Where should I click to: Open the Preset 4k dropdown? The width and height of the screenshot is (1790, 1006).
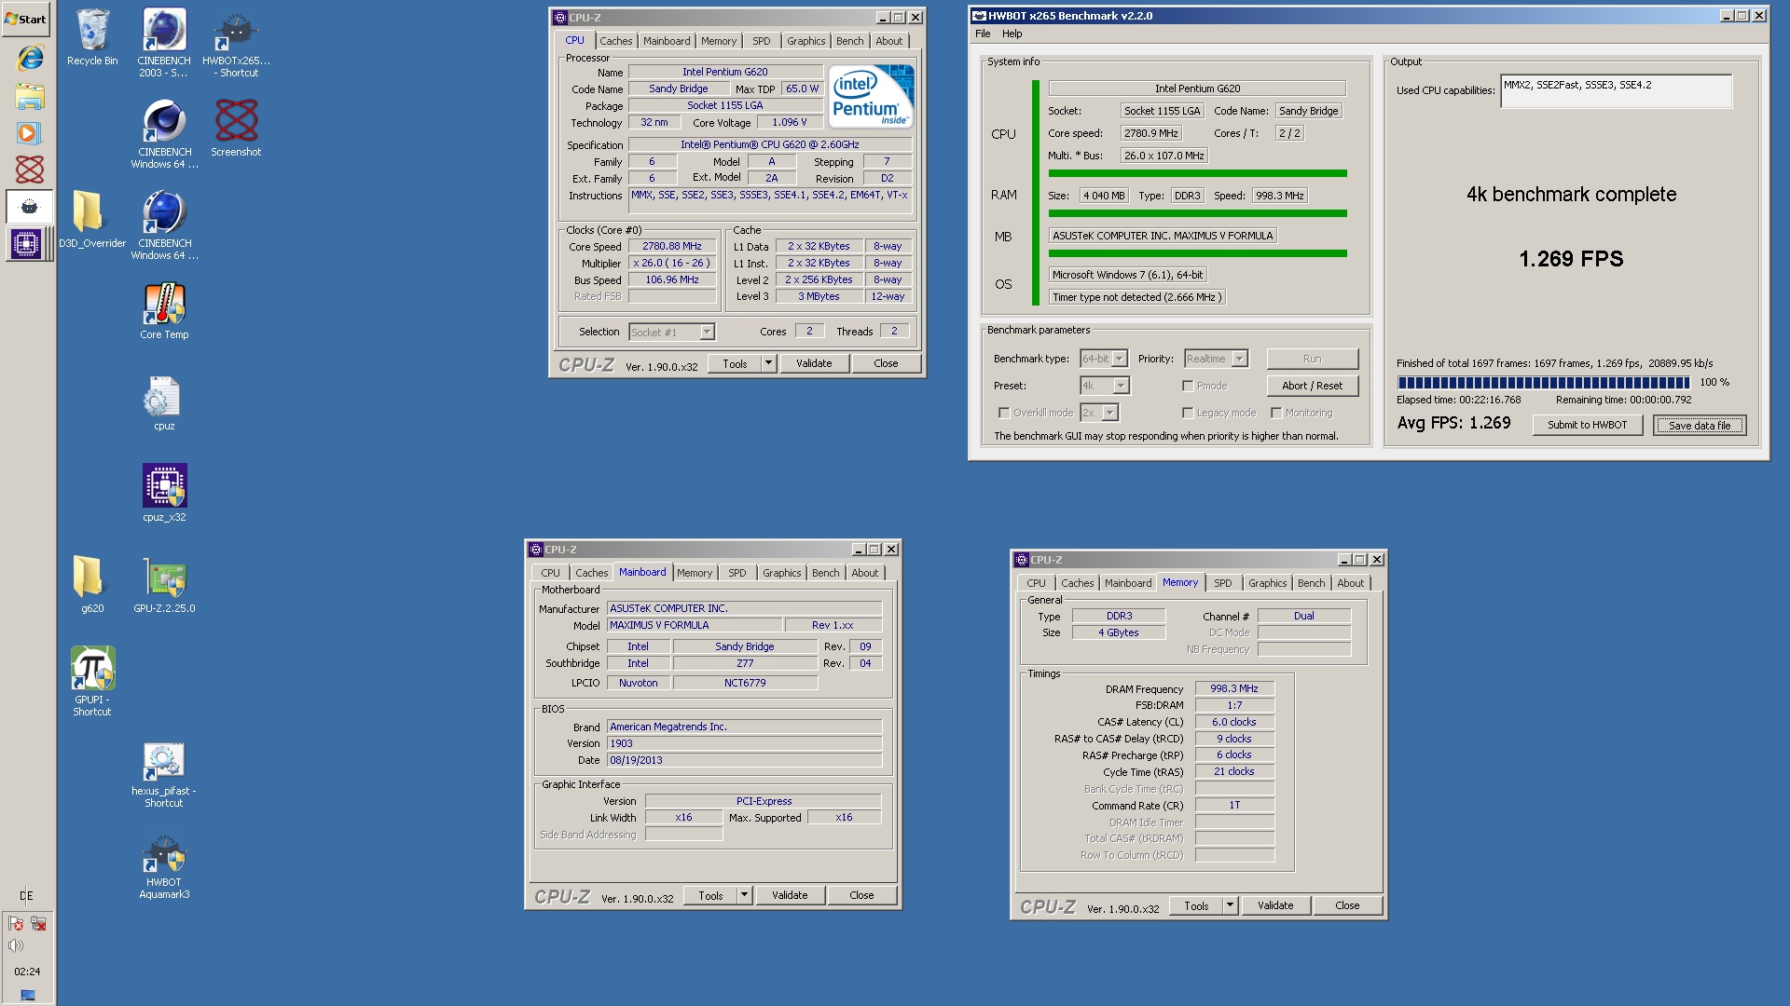(1105, 386)
